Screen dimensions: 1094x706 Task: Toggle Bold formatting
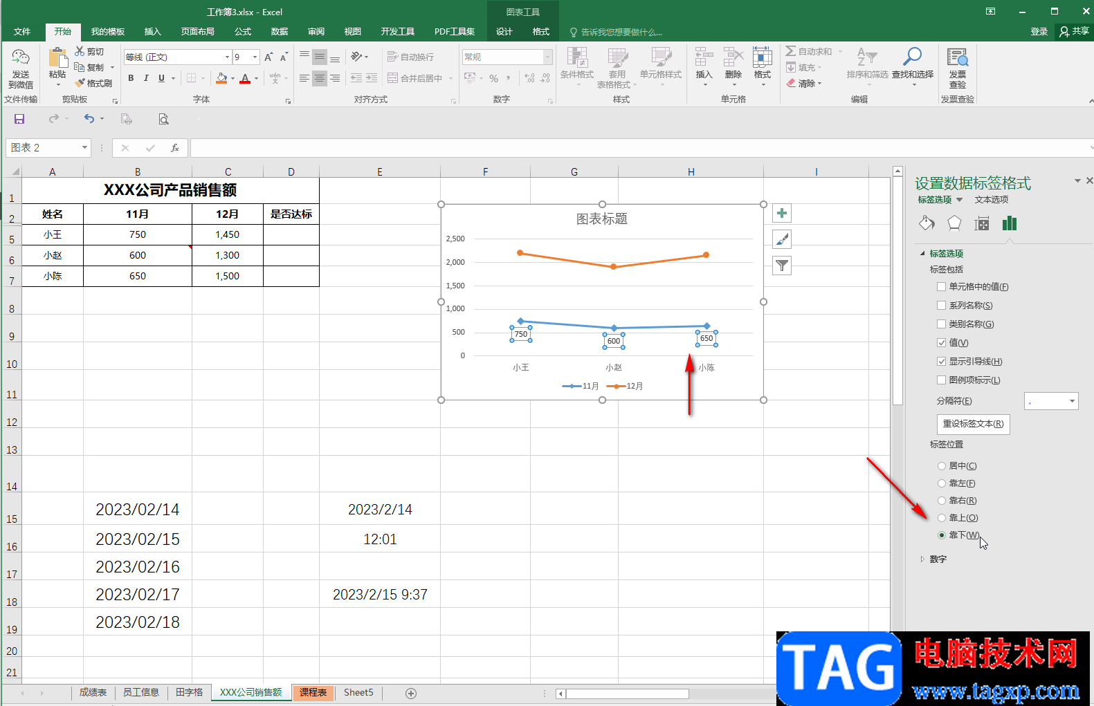[x=131, y=78]
